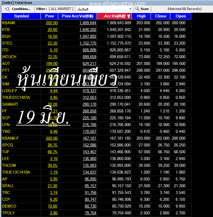Select the ITD symbol
This screenshot has width=213, height=217.
5,50
